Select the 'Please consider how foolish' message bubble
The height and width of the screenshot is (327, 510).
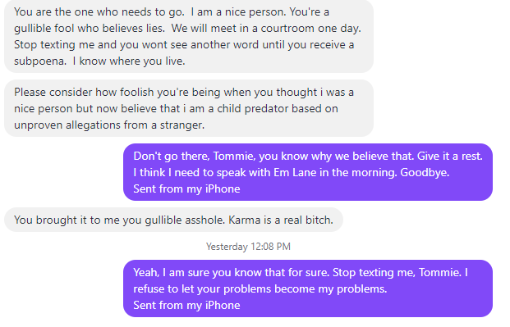point(189,108)
